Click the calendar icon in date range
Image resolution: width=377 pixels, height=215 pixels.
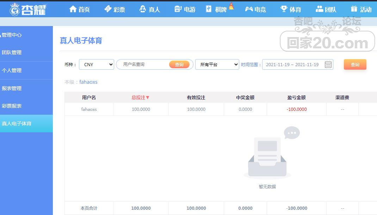[x=328, y=64]
